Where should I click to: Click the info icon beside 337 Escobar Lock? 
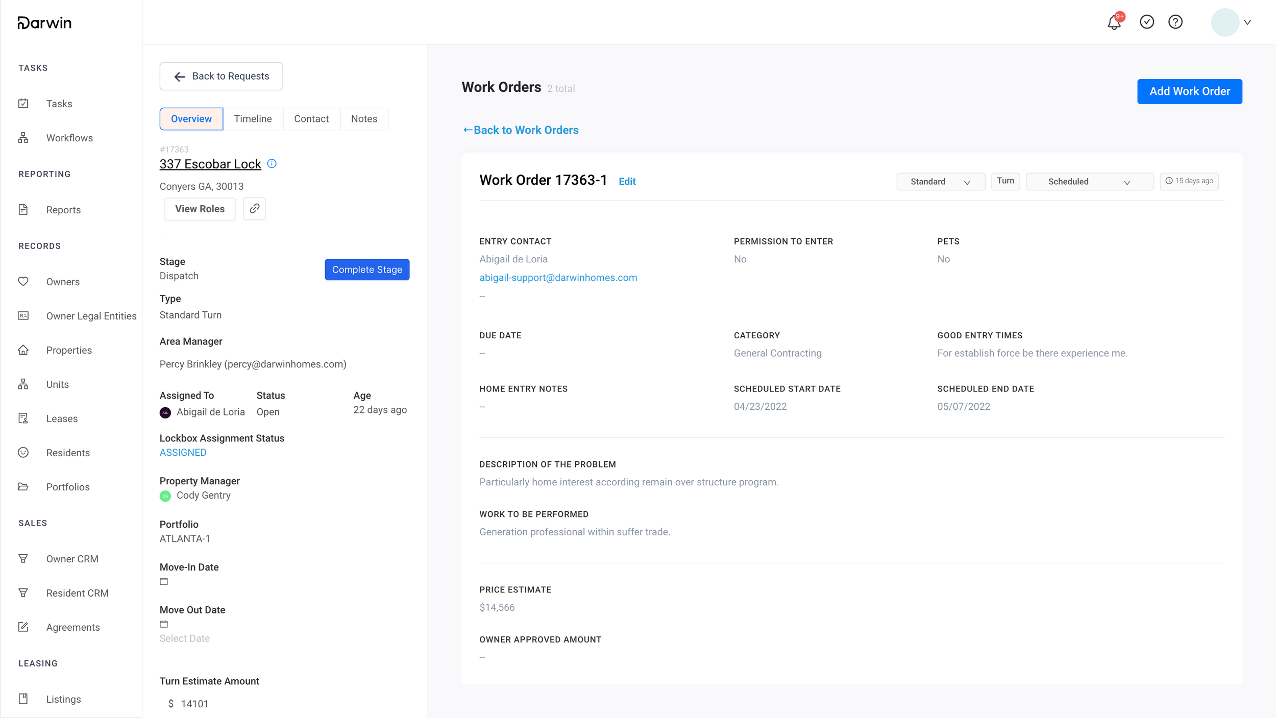[x=272, y=164]
